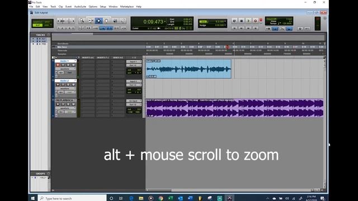Select the Zoomer magnifier tool
Image resolution: width=358 pixels, height=201 pixels.
pos(82,21)
